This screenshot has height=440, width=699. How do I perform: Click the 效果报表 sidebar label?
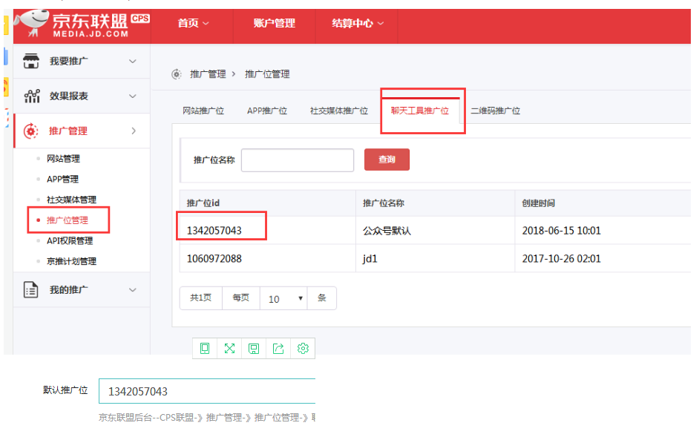pos(69,96)
